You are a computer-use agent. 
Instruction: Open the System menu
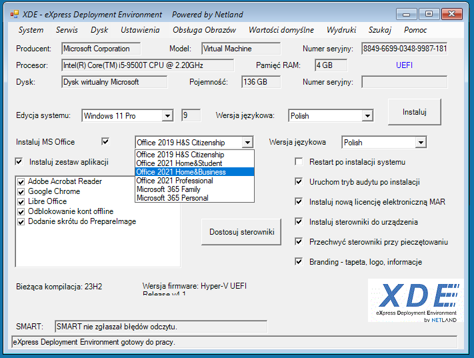point(31,30)
